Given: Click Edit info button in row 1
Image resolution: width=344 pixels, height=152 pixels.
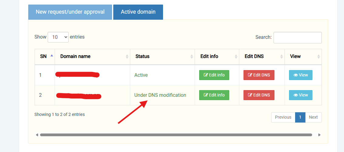Looking at the screenshot, I should [x=214, y=75].
